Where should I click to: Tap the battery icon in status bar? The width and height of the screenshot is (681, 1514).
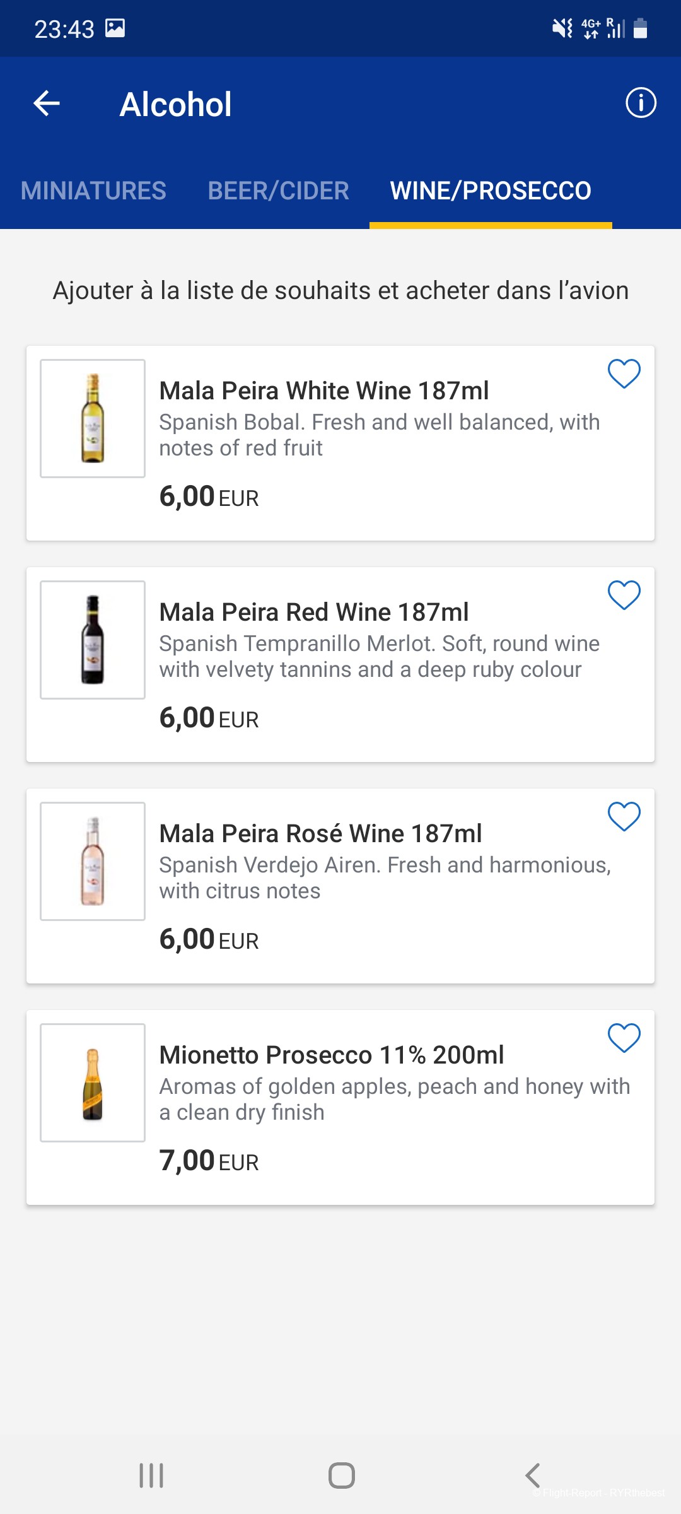pyautogui.click(x=640, y=28)
